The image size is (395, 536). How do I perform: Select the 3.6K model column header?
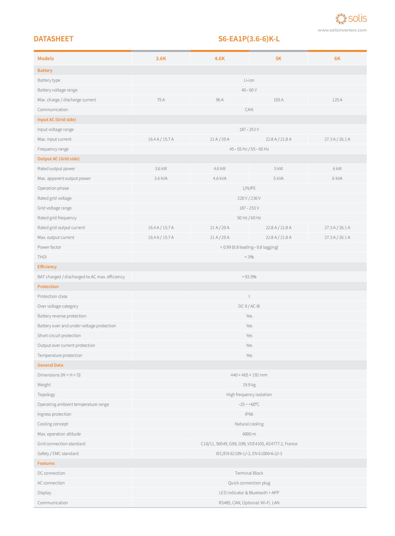(x=161, y=59)
